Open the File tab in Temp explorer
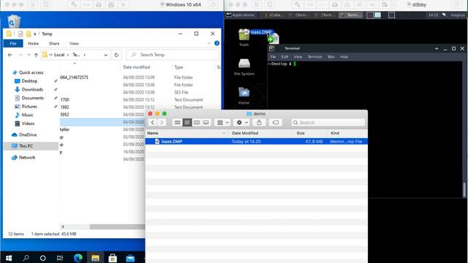 click(13, 44)
